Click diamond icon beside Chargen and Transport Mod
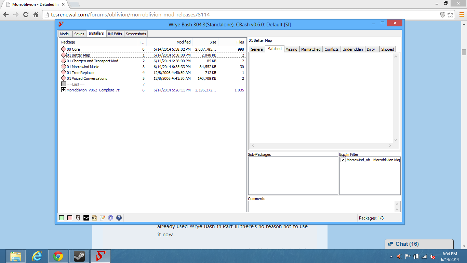This screenshot has width=467, height=263. 64,61
